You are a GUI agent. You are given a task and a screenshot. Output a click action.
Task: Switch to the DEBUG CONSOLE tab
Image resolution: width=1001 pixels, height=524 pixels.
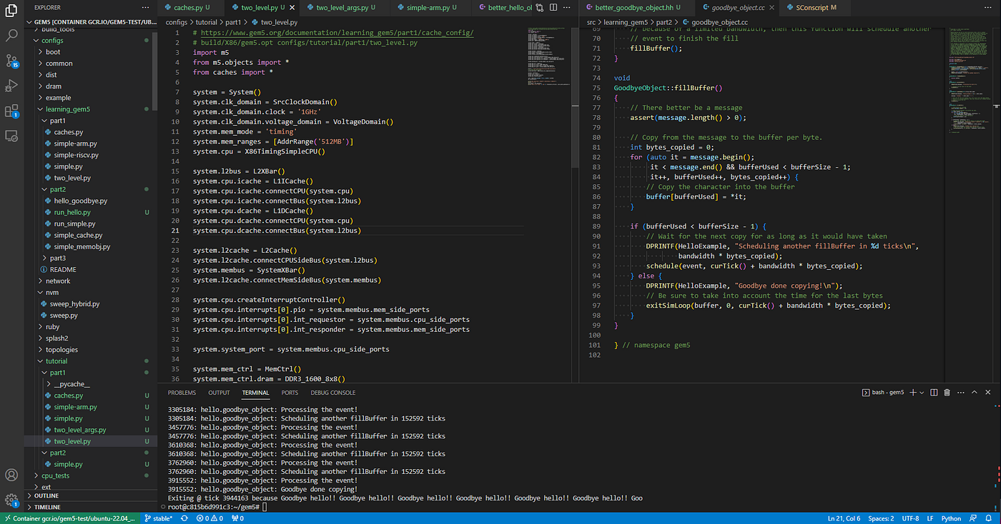coord(332,393)
